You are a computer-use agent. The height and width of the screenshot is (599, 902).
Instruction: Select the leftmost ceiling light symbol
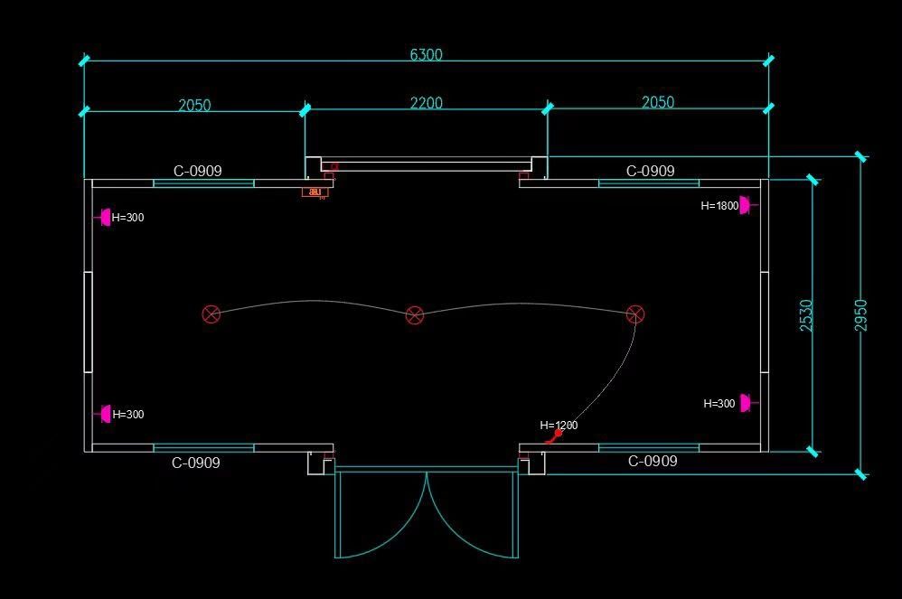(211, 314)
